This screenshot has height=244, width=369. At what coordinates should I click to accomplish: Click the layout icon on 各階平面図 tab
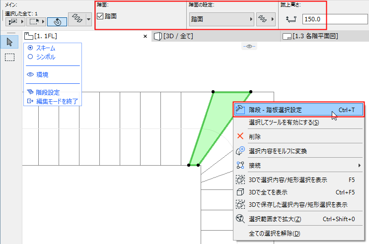(287, 37)
